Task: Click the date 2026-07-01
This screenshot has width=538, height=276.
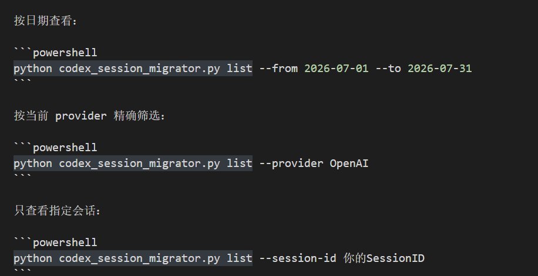Action: (336, 69)
